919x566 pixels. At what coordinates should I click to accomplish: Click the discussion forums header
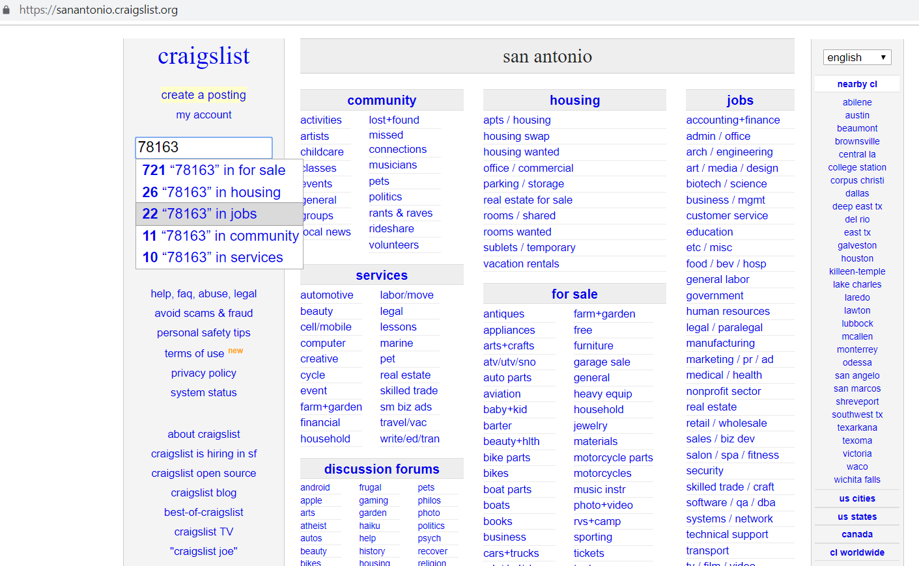click(x=382, y=469)
